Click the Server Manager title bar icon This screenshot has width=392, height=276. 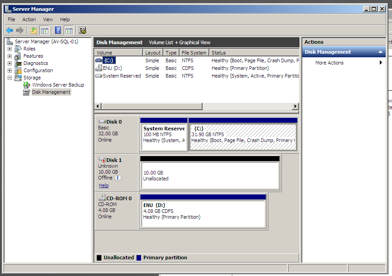click(x=8, y=9)
